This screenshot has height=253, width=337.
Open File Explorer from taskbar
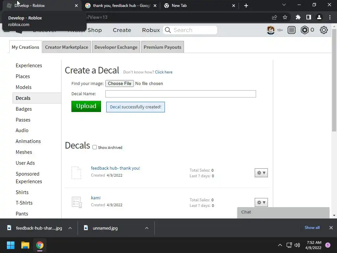pyautogui.click(x=25, y=245)
